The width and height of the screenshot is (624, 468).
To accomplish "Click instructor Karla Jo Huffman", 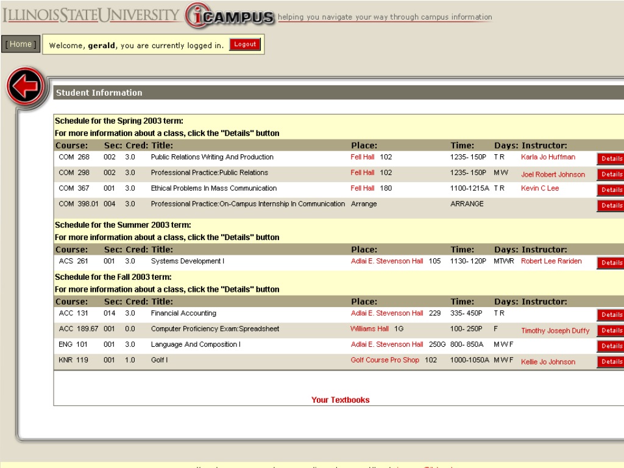I will click(x=548, y=157).
